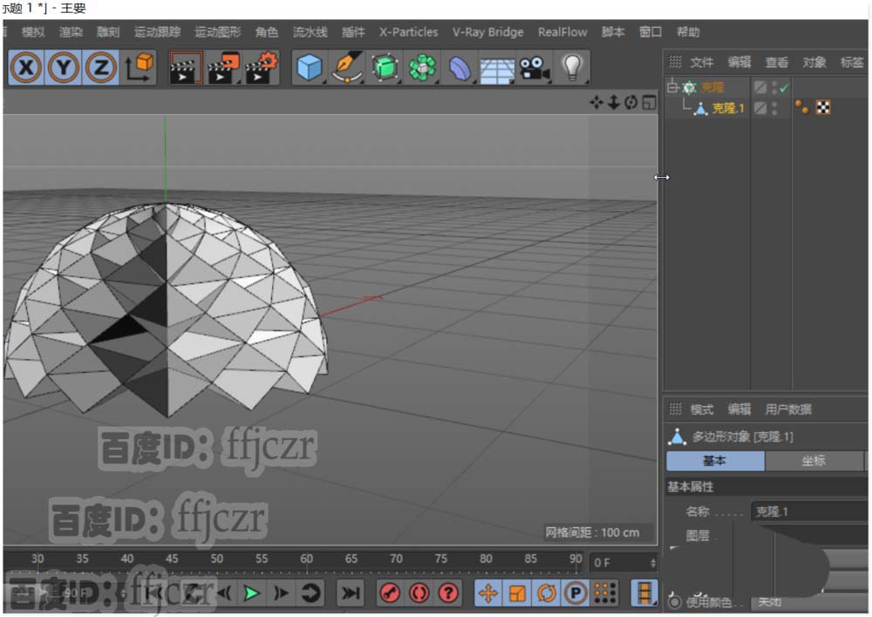Open the 帮助 menu
Image resolution: width=872 pixels, height=617 pixels.
(688, 32)
